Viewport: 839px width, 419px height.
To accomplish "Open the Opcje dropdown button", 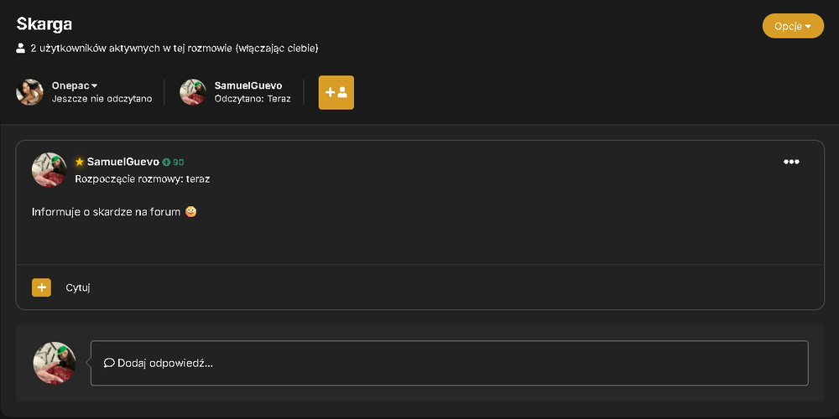I will 793,26.
